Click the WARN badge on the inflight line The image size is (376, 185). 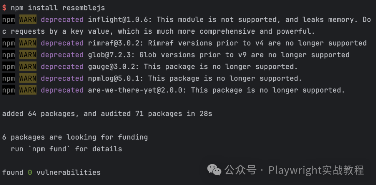(28, 19)
